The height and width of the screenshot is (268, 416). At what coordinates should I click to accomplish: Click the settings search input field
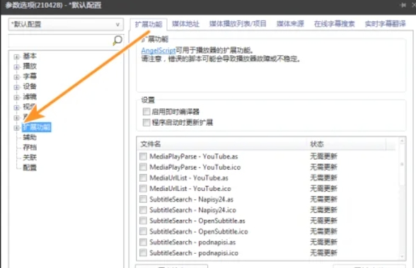tap(61, 40)
